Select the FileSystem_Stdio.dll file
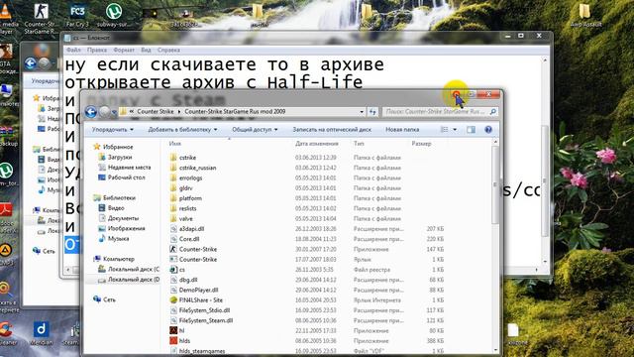634x357 pixels. coord(200,310)
